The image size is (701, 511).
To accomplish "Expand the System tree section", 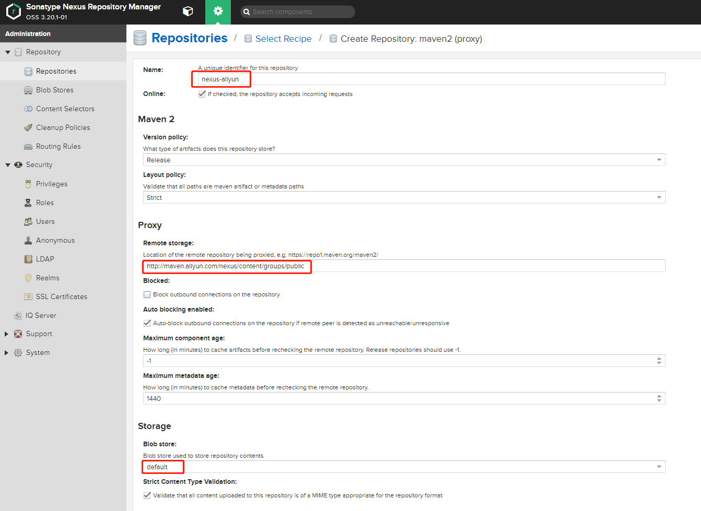I will pyautogui.click(x=6, y=353).
